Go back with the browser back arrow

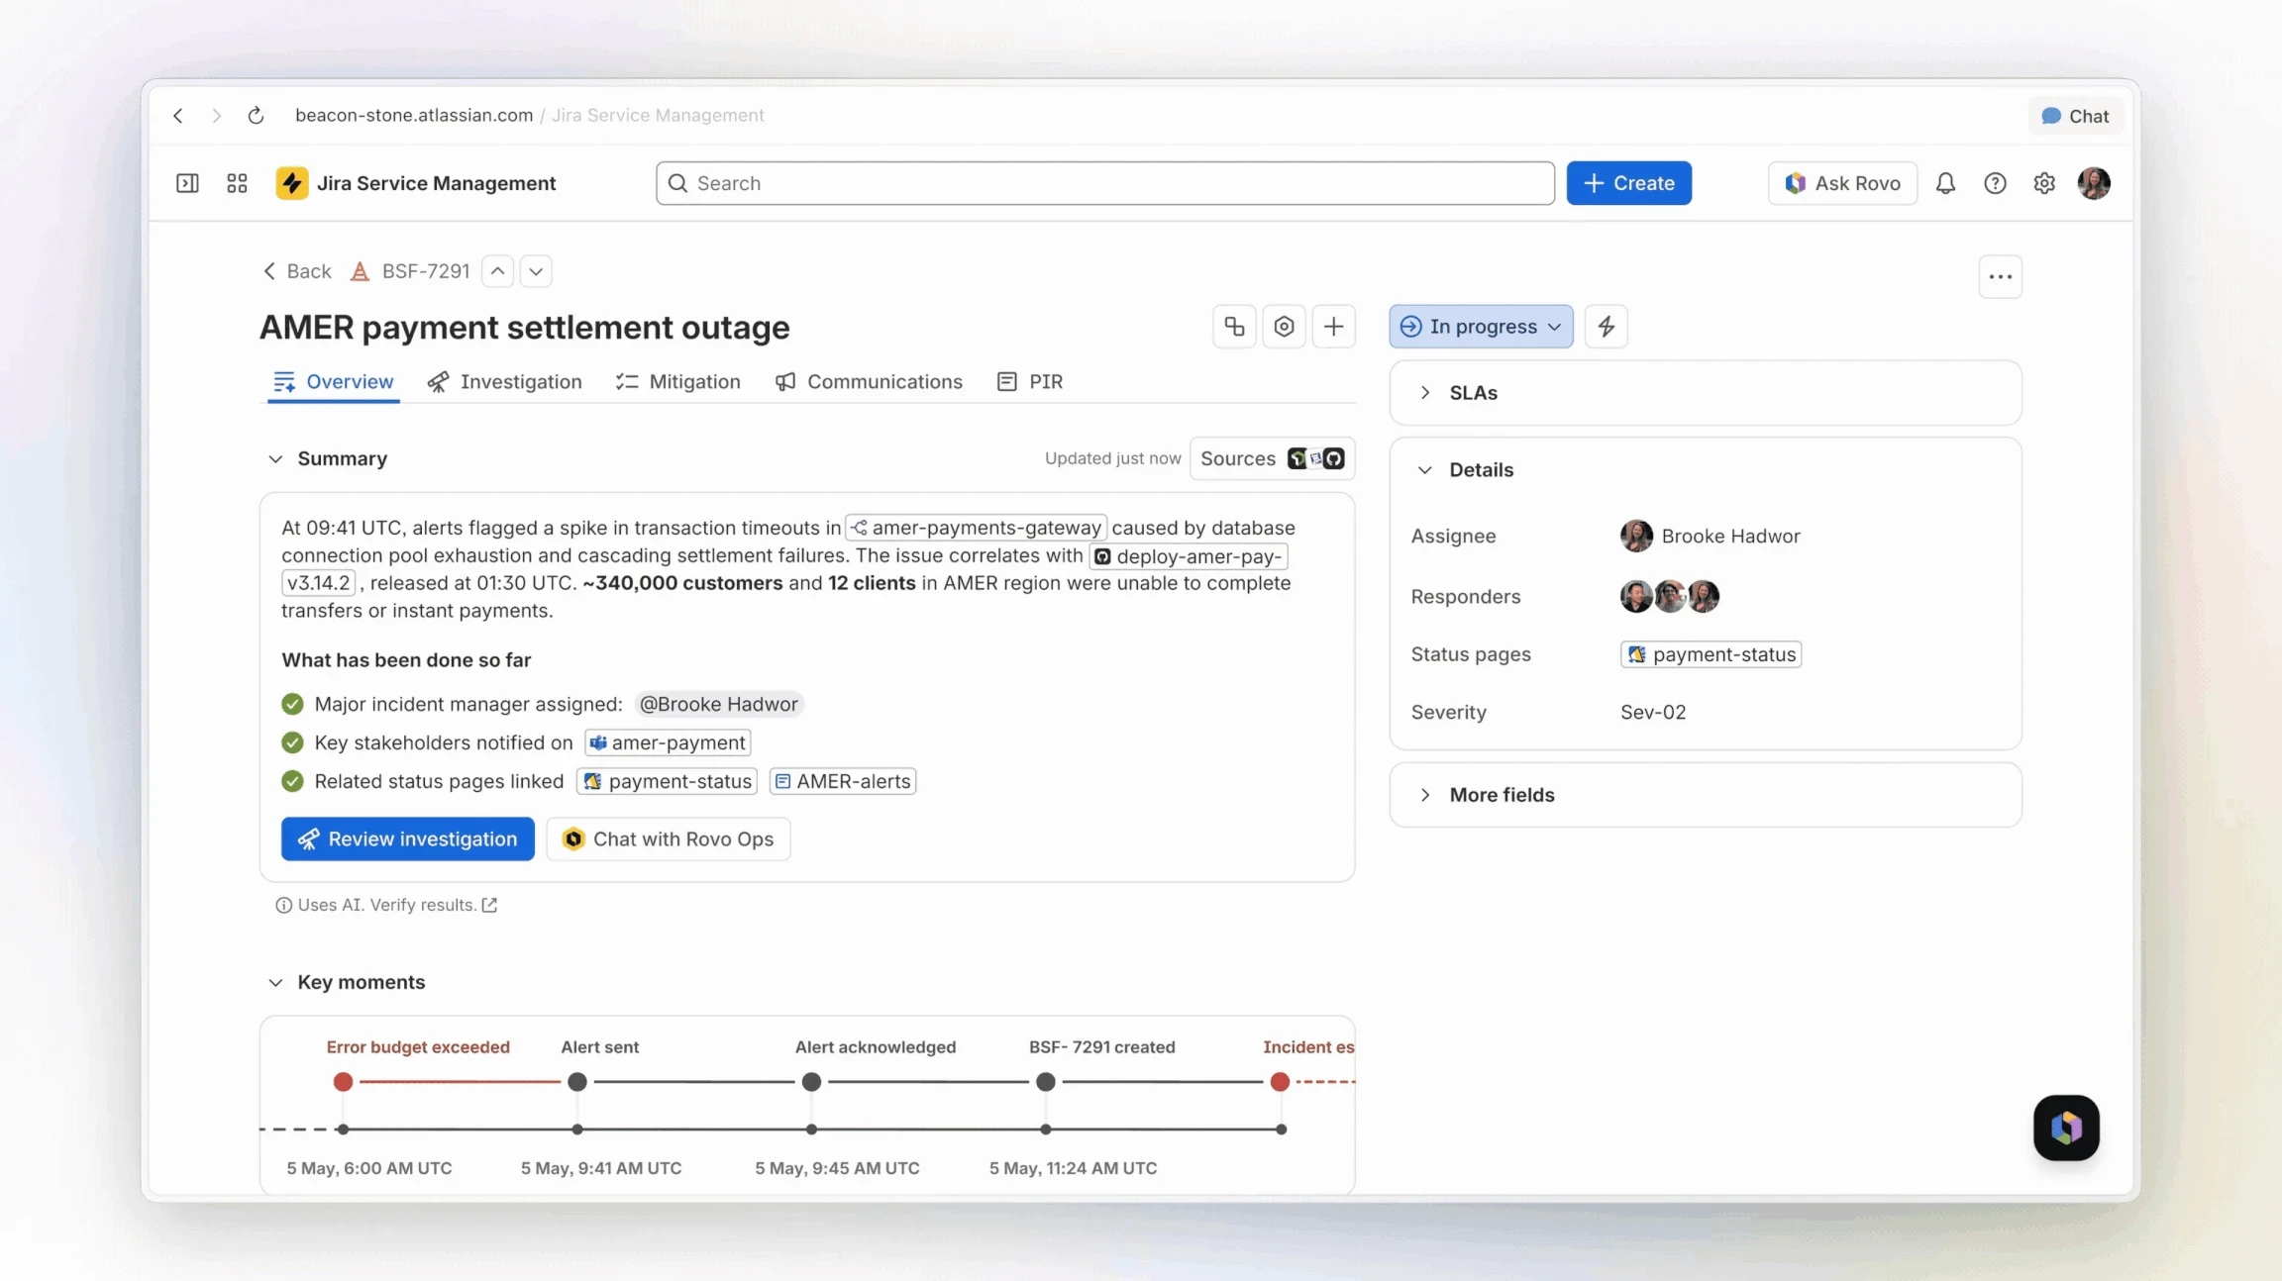178,116
